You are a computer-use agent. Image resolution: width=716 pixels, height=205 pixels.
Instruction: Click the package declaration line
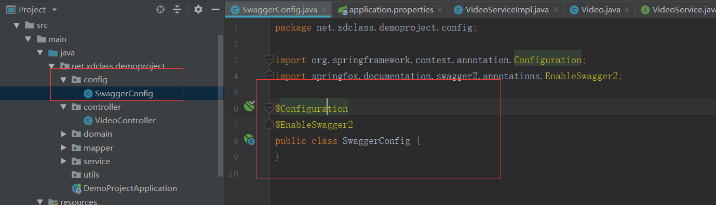(x=376, y=27)
